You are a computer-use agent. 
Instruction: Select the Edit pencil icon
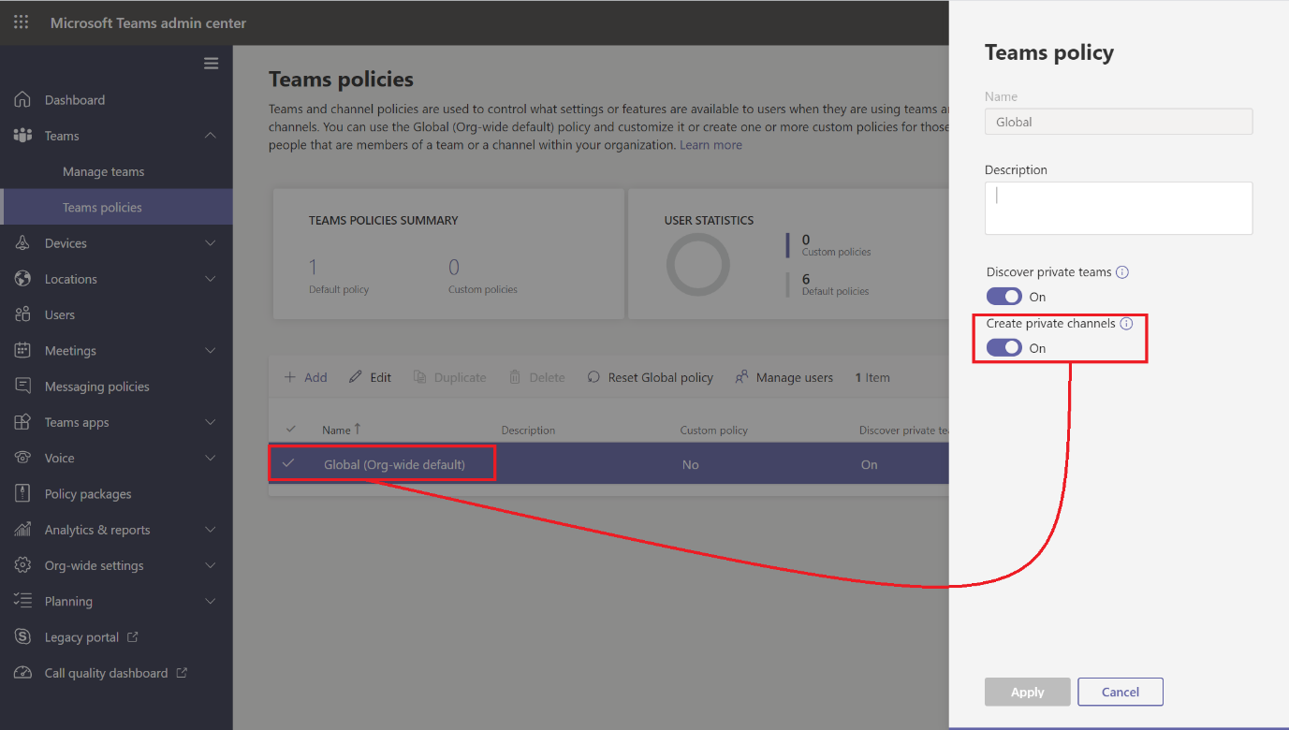pos(354,376)
